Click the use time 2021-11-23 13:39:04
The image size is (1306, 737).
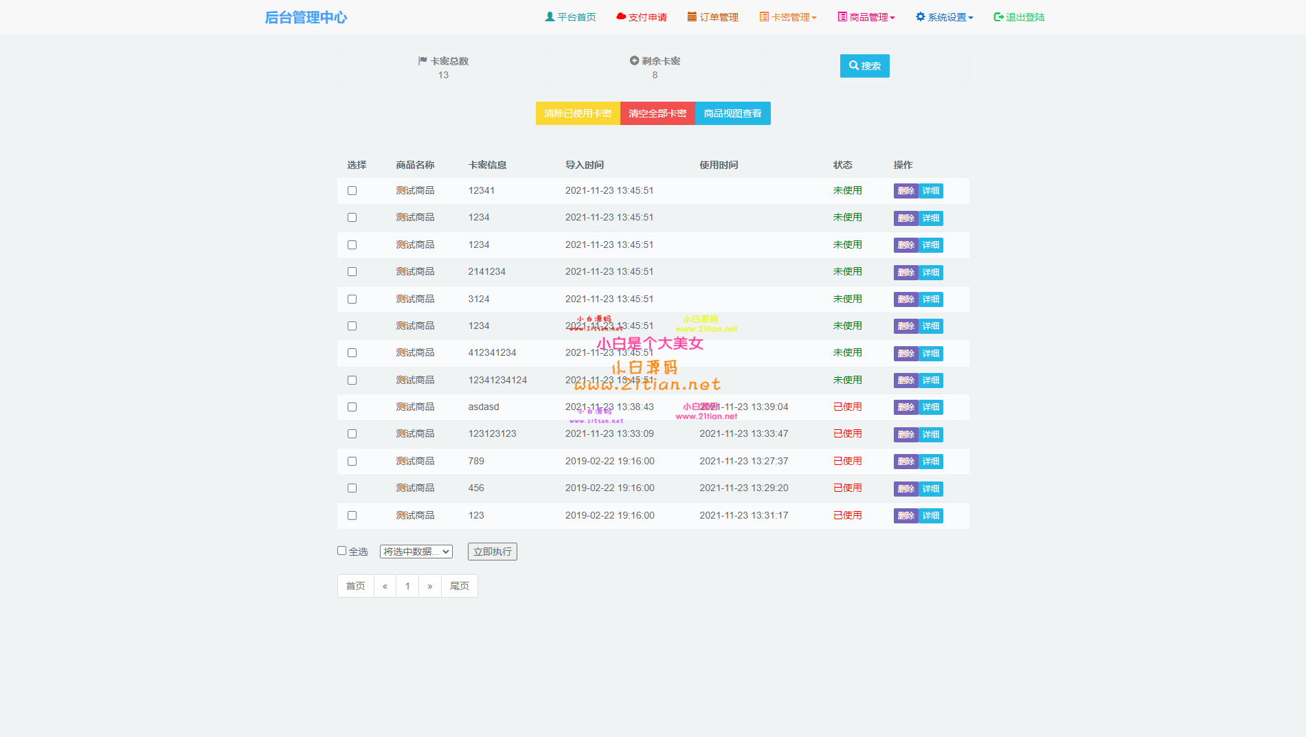[x=744, y=407]
